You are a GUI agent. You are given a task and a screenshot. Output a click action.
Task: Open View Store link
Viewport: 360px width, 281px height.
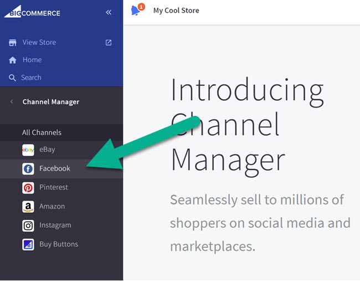(39, 42)
